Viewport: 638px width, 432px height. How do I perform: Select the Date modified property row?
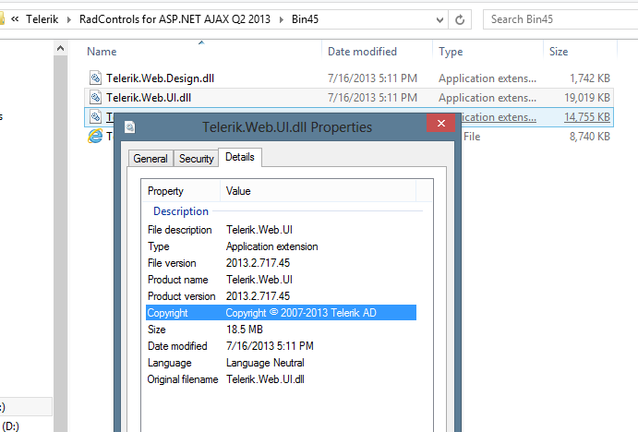(282, 346)
